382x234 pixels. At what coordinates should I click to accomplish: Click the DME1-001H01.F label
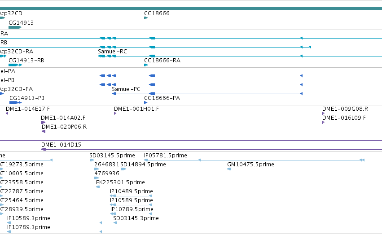pyautogui.click(x=136, y=109)
